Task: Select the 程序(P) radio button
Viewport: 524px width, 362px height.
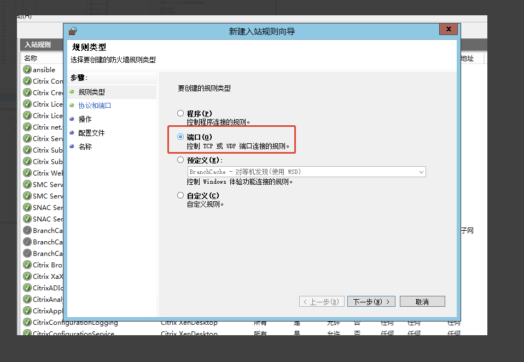Action: [x=181, y=113]
